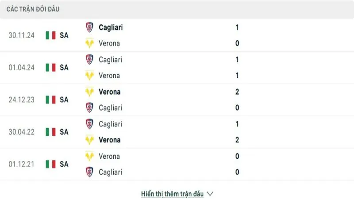Click the Cagliari crest in the 30.04.22 match
This screenshot has height=199, width=354.
[89, 124]
